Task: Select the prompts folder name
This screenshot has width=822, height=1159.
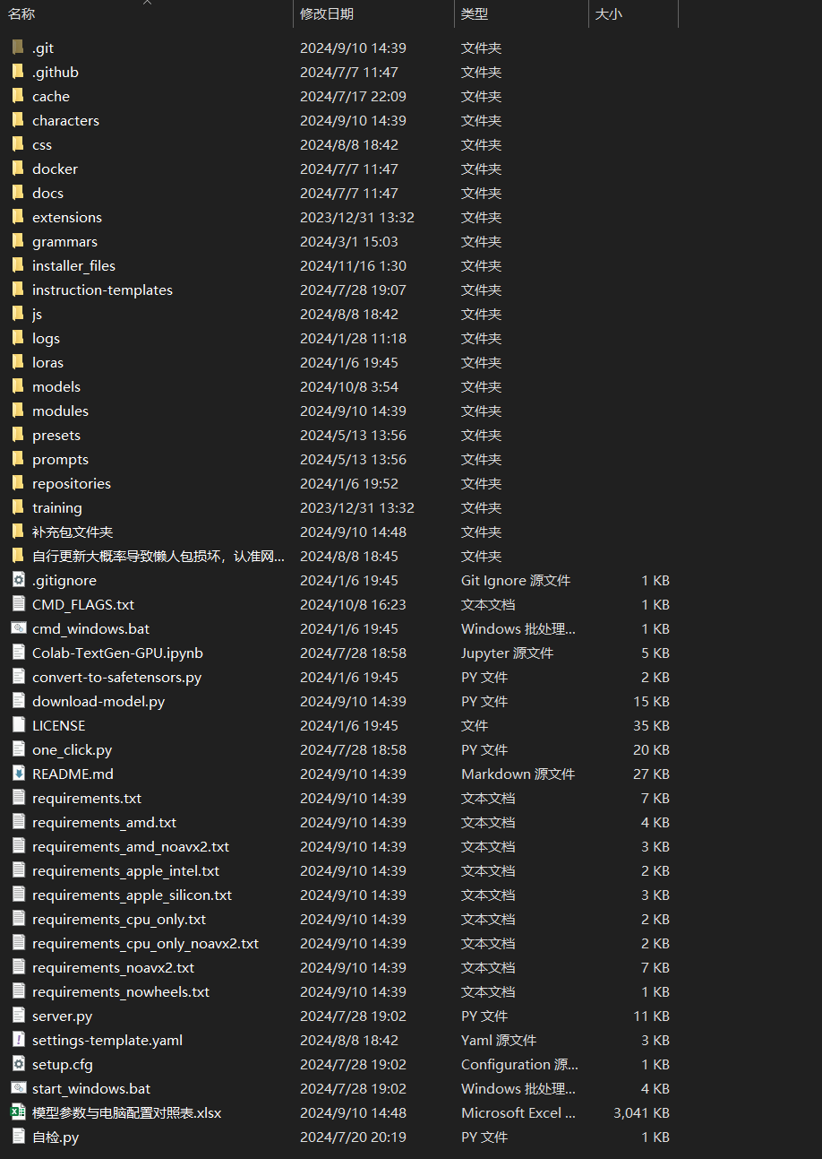Action: click(x=60, y=459)
